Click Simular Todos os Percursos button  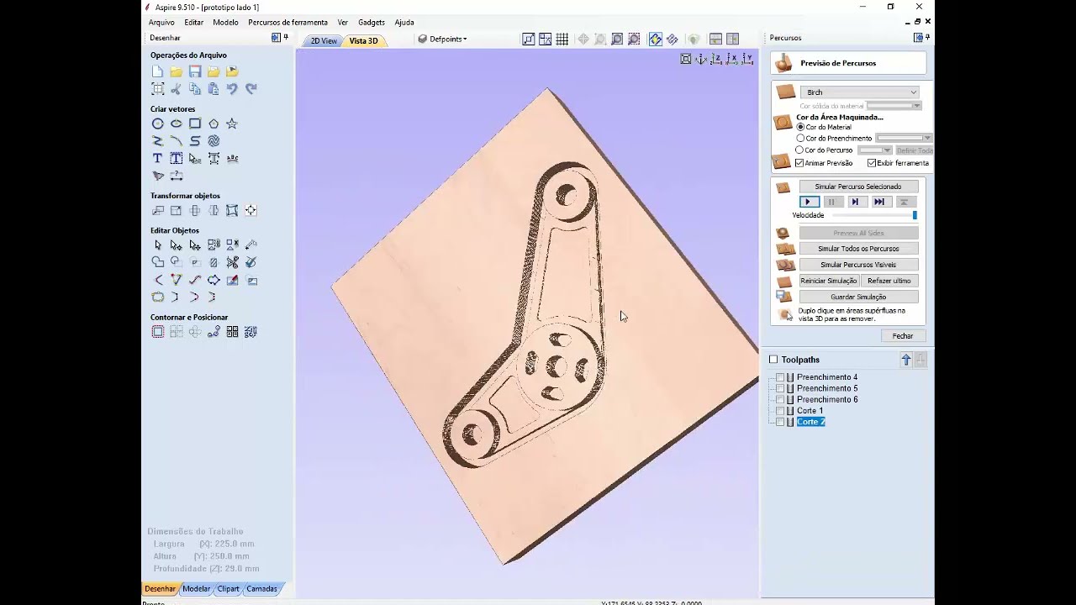click(858, 249)
